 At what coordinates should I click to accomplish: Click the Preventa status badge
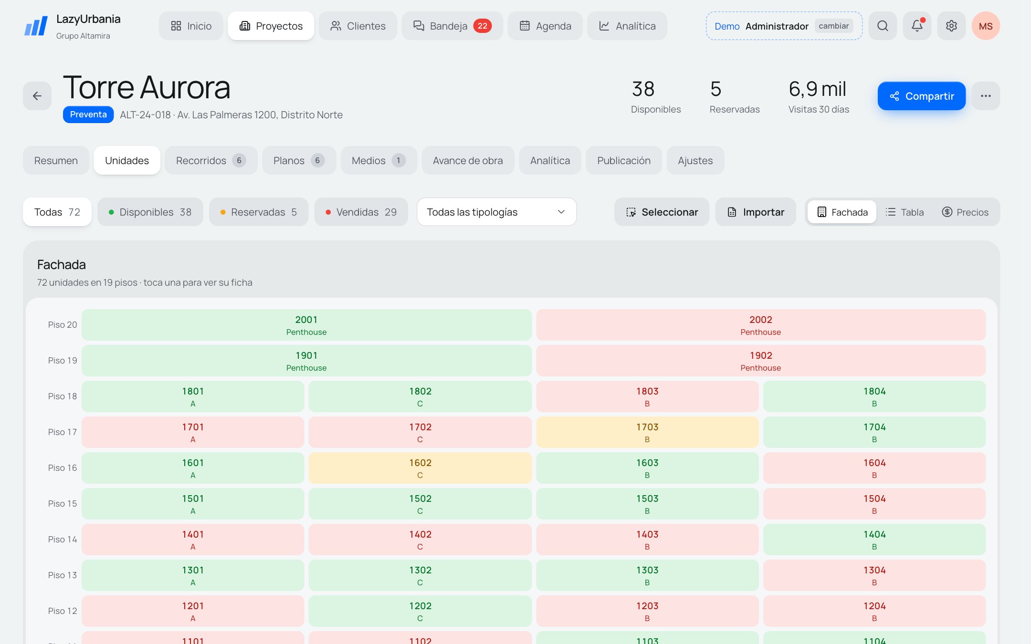(x=88, y=114)
